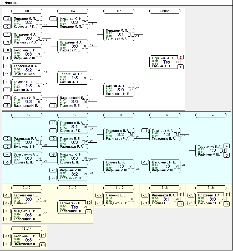Click the 3:0 score in match 25

[x=212, y=199]
